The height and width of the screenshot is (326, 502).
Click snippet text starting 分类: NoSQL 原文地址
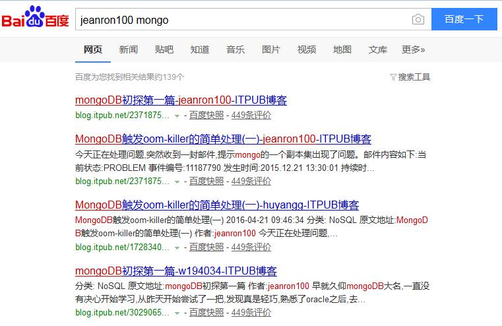[x=252, y=293]
